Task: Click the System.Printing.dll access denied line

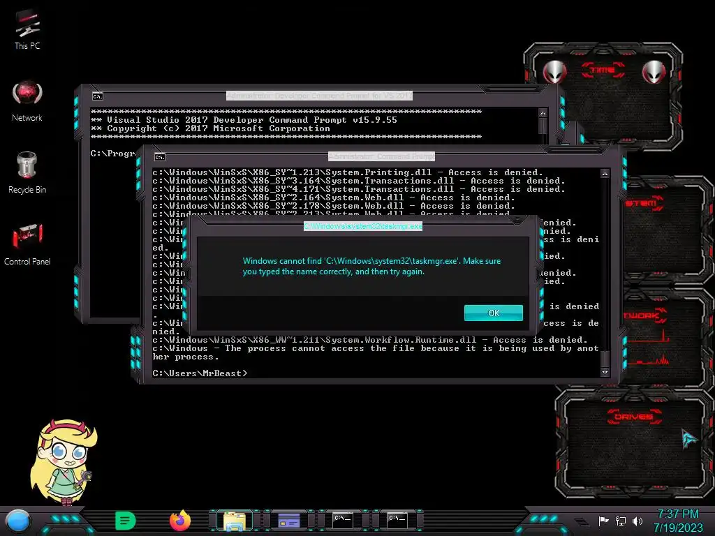Action: 348,172
